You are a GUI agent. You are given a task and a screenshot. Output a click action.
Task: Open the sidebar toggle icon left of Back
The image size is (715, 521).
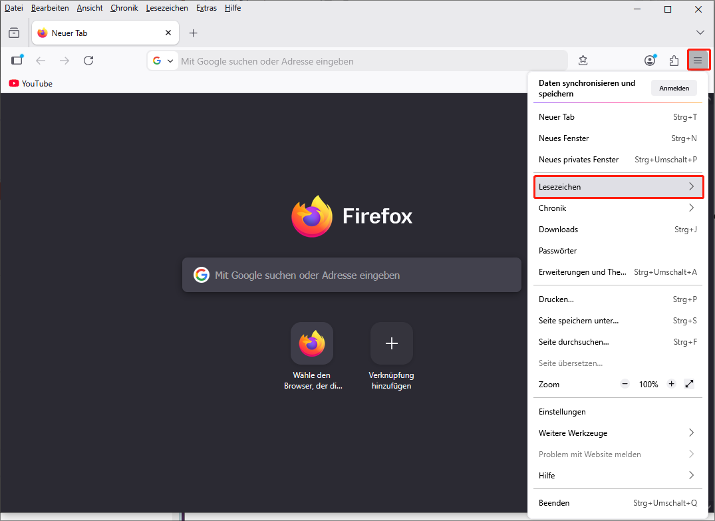tap(17, 61)
